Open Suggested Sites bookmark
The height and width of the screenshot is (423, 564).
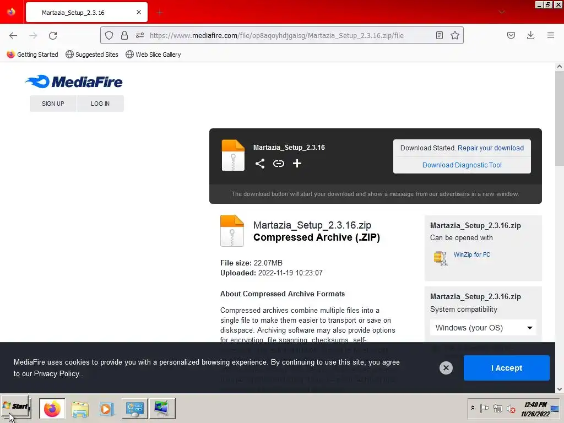click(x=92, y=55)
